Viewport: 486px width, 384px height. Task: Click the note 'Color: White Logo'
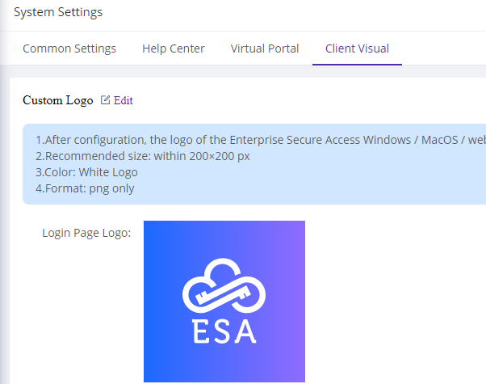coord(86,172)
